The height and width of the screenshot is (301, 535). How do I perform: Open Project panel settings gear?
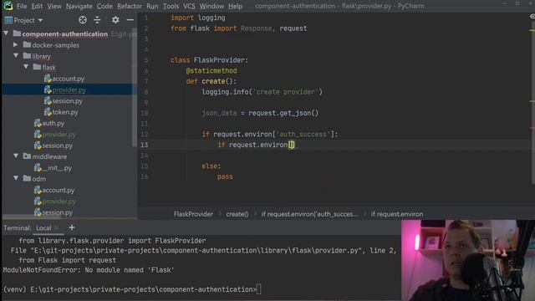115,20
